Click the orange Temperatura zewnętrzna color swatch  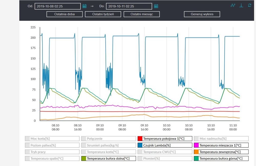coord(196,152)
